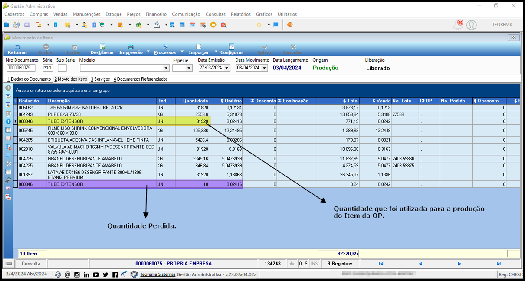The width and height of the screenshot is (525, 281).
Task: Open the Impressão print button
Action: coord(131,49)
